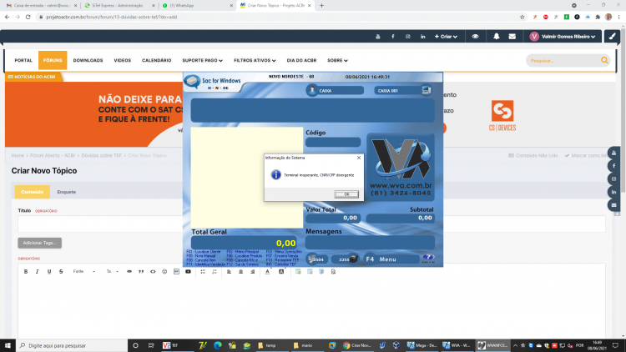Align text left in the editor
Viewport: 626px width, 352px height.
tap(230, 271)
